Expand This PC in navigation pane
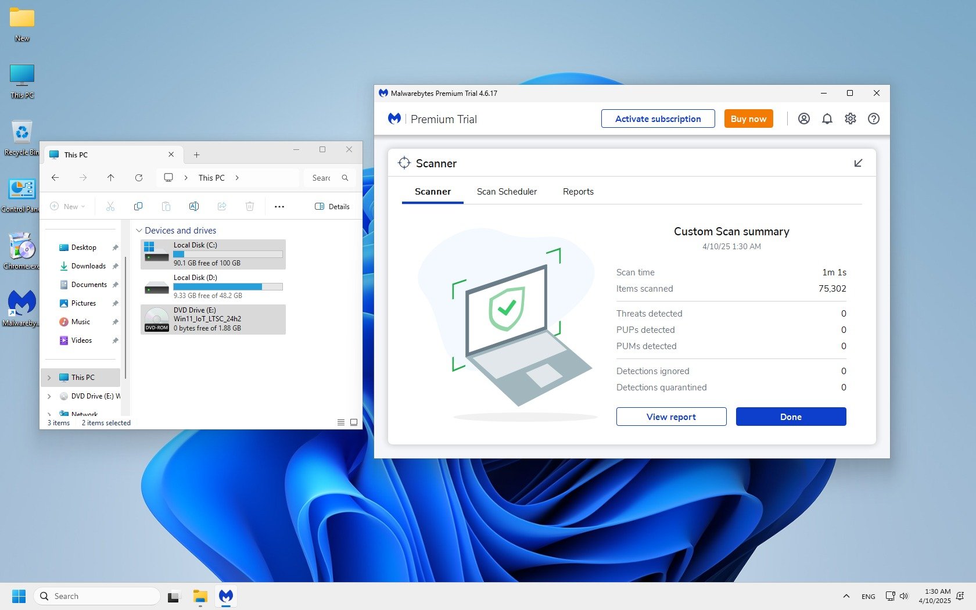The image size is (976, 610). (49, 378)
